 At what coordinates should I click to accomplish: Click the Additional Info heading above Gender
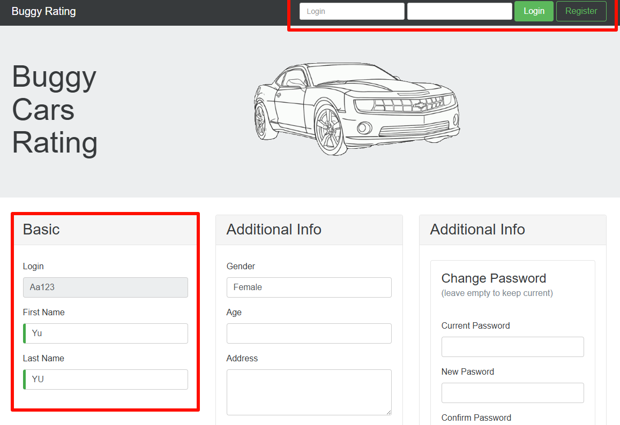(x=274, y=230)
